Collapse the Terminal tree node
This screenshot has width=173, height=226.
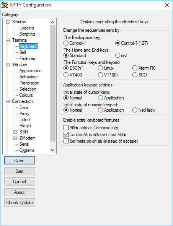point(8,40)
